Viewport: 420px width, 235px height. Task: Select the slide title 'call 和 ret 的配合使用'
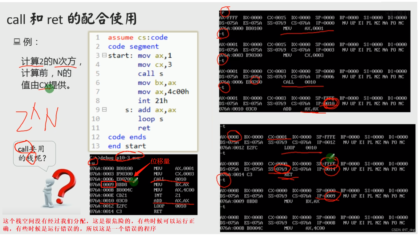tap(71, 19)
